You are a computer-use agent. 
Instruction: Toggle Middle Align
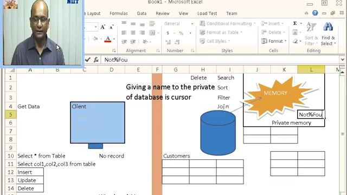(133, 23)
